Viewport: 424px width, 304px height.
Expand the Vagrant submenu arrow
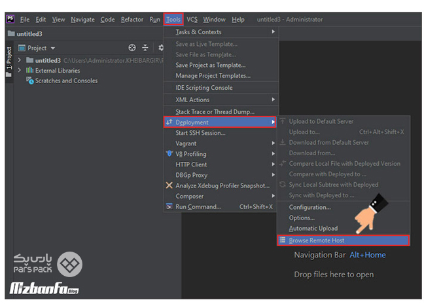click(273, 143)
